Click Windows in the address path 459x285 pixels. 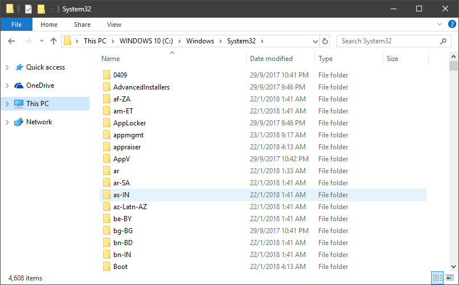click(200, 41)
